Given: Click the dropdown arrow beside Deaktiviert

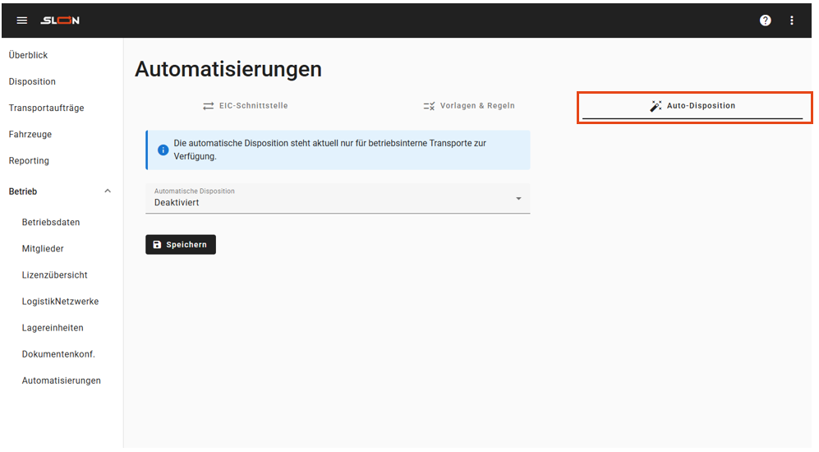Looking at the screenshot, I should [518, 199].
